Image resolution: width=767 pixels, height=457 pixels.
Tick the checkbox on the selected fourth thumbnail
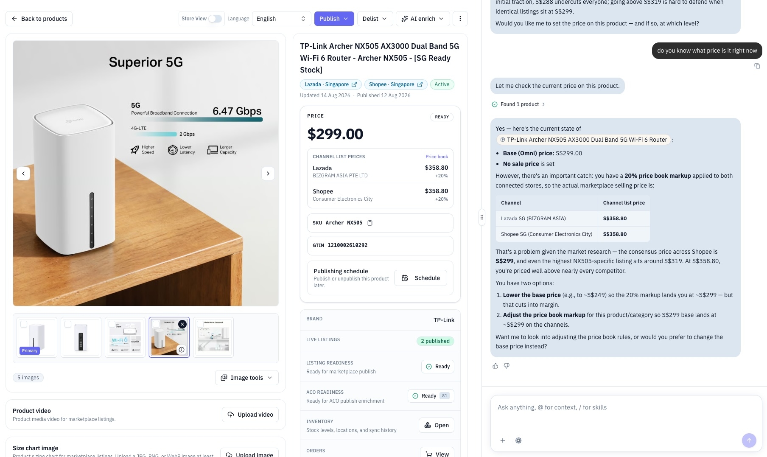[x=156, y=324]
